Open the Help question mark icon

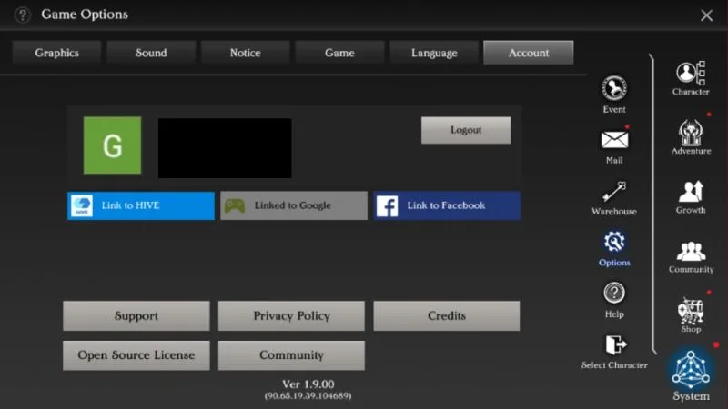pyautogui.click(x=614, y=294)
